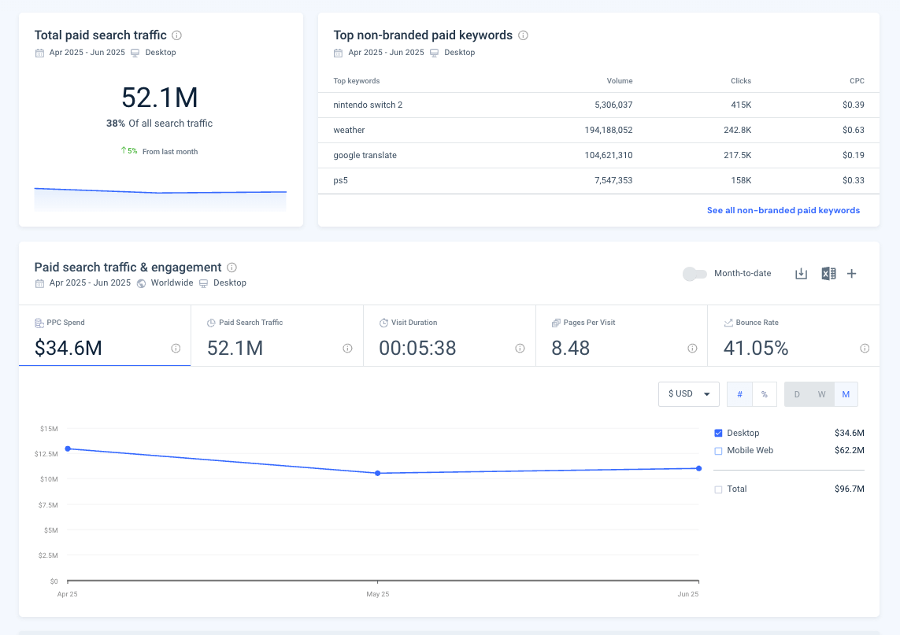Click the plus icon to add a widget
The width and height of the screenshot is (900, 635).
852,274
